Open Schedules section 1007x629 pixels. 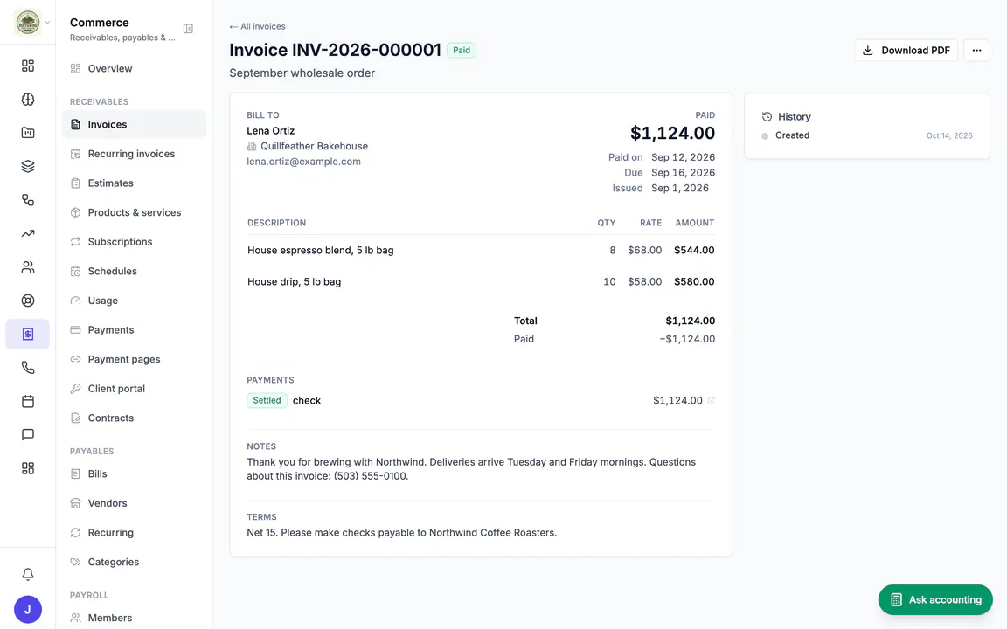click(135, 272)
